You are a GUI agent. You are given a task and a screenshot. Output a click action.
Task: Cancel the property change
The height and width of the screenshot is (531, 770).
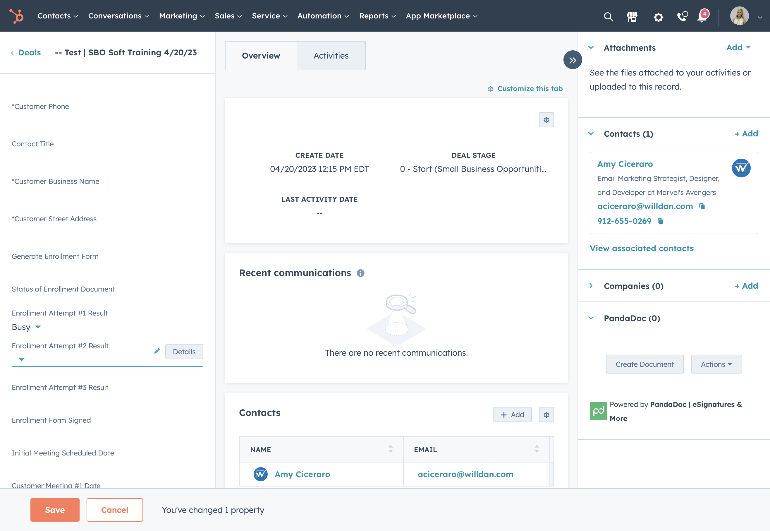tap(115, 510)
